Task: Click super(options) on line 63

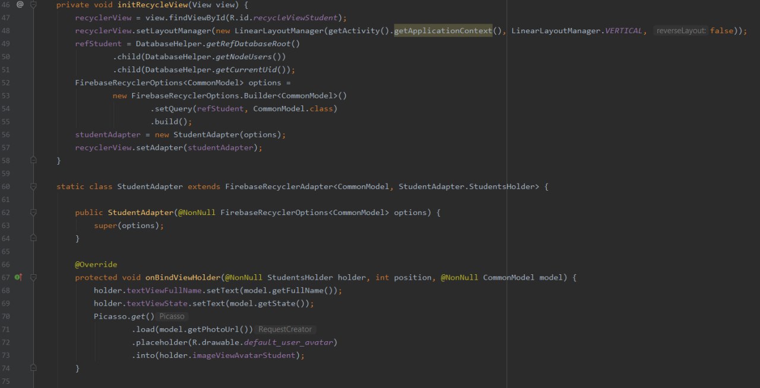Action: [126, 226]
